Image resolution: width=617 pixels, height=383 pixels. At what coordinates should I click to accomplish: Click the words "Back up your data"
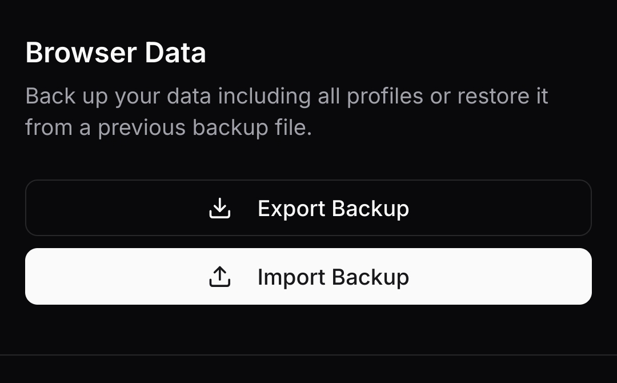(118, 97)
